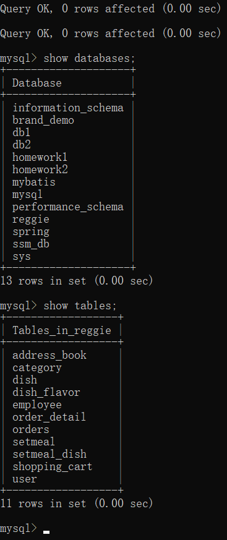Screen dimensions: 227x540
Task: Select ssm_db in the database list
Action: click(x=31, y=244)
